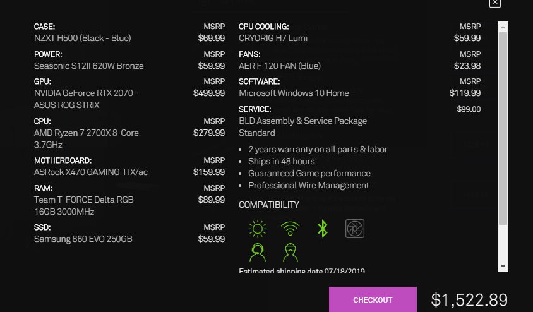
Task: Click the COMPATIBILITY heading
Action: pyautogui.click(x=269, y=205)
